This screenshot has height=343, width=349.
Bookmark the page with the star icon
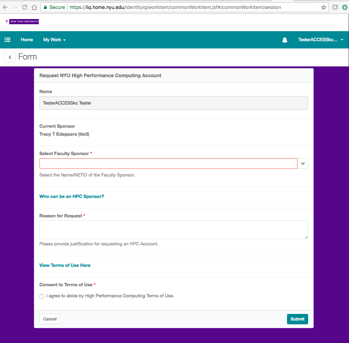324,7
